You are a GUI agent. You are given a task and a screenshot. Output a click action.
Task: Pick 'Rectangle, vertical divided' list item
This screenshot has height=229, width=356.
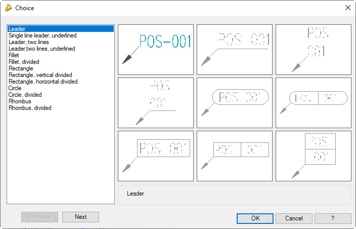click(40, 75)
